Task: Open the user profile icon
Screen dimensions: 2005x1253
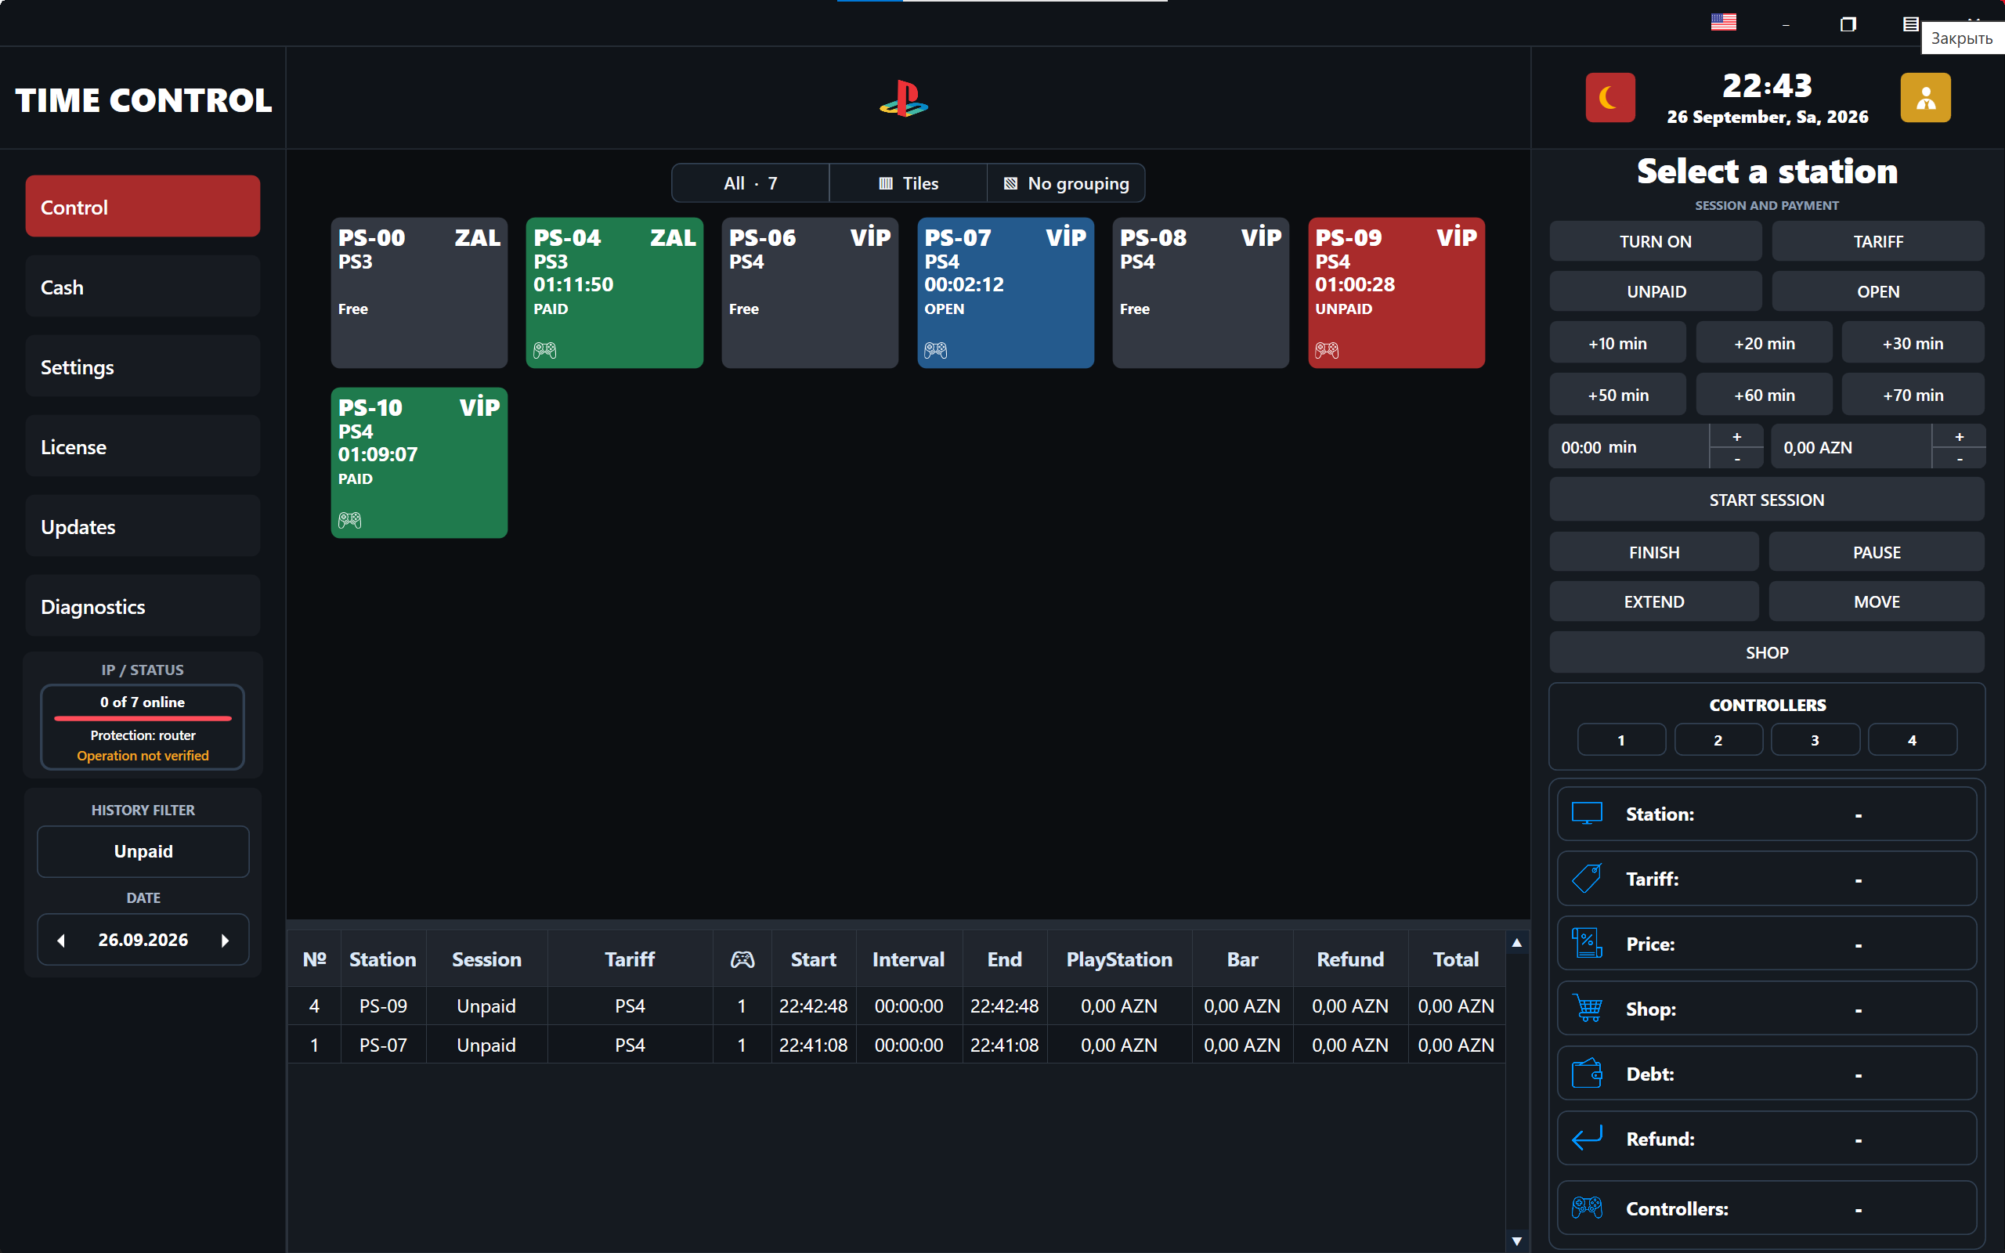Action: coord(1924,98)
